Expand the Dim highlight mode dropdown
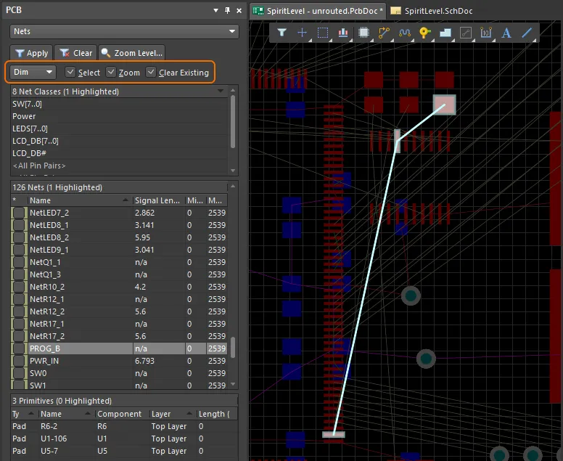 [34, 73]
